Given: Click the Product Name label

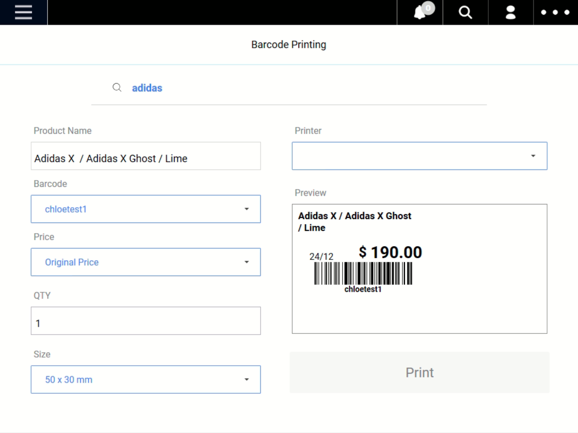Looking at the screenshot, I should (62, 131).
